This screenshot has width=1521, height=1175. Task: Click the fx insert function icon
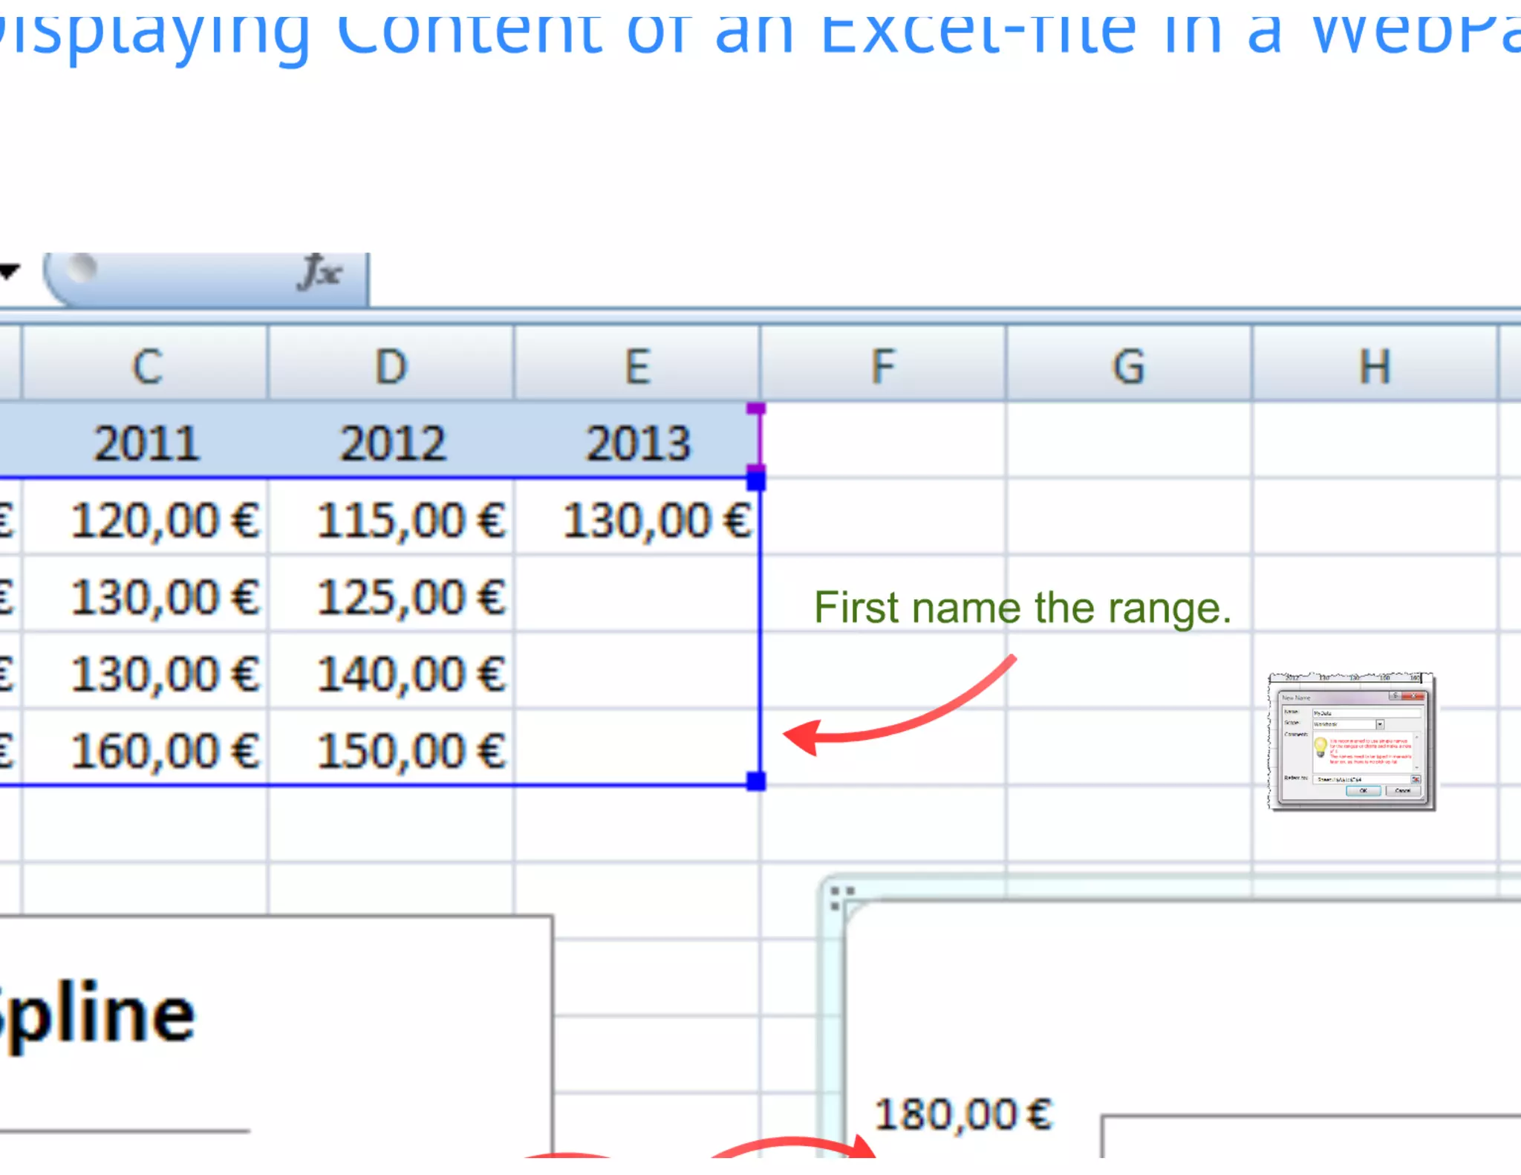click(x=321, y=272)
